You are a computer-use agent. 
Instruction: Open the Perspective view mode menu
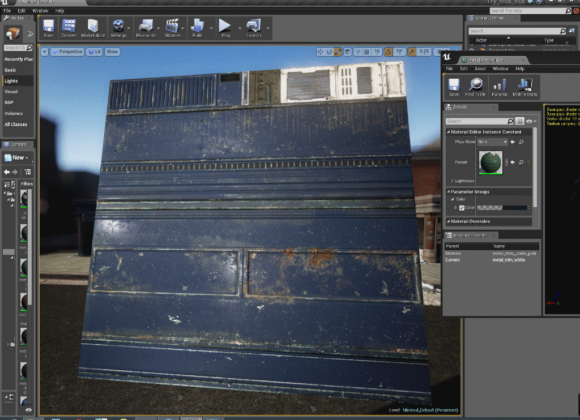pos(67,52)
